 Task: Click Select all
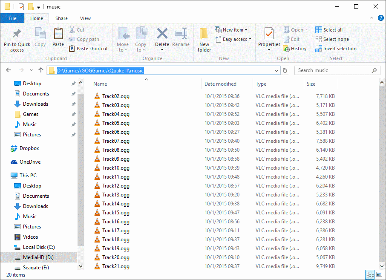328,30
